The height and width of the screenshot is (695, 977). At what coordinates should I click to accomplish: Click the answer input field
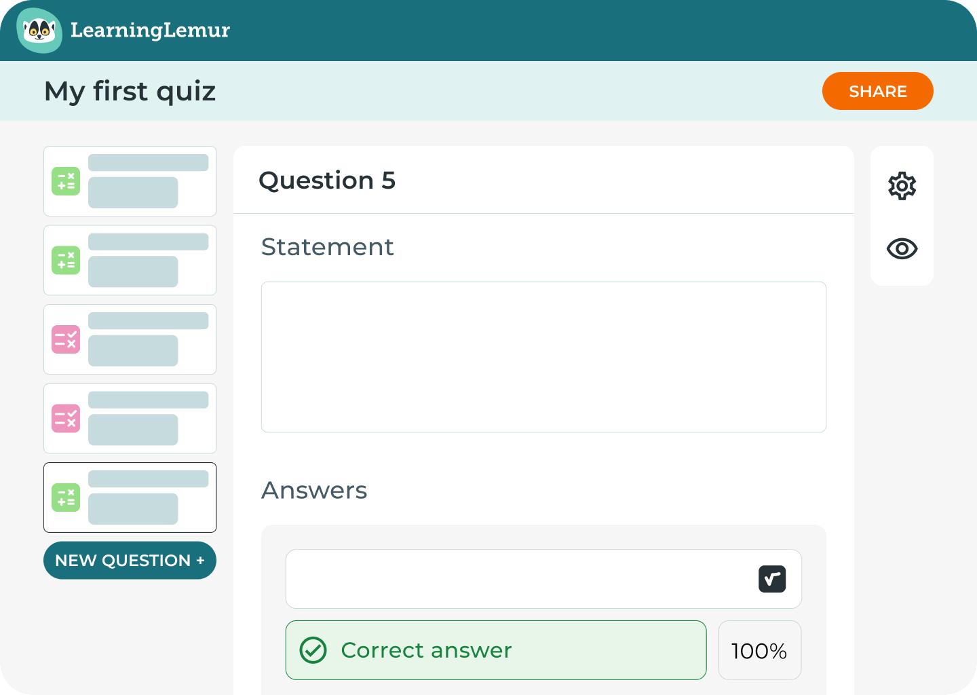[x=519, y=579]
